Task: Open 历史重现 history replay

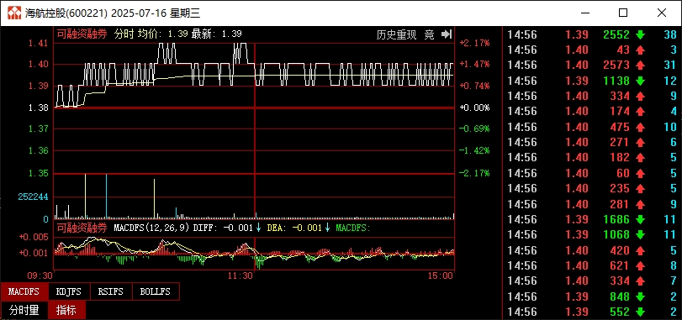Action: point(396,34)
